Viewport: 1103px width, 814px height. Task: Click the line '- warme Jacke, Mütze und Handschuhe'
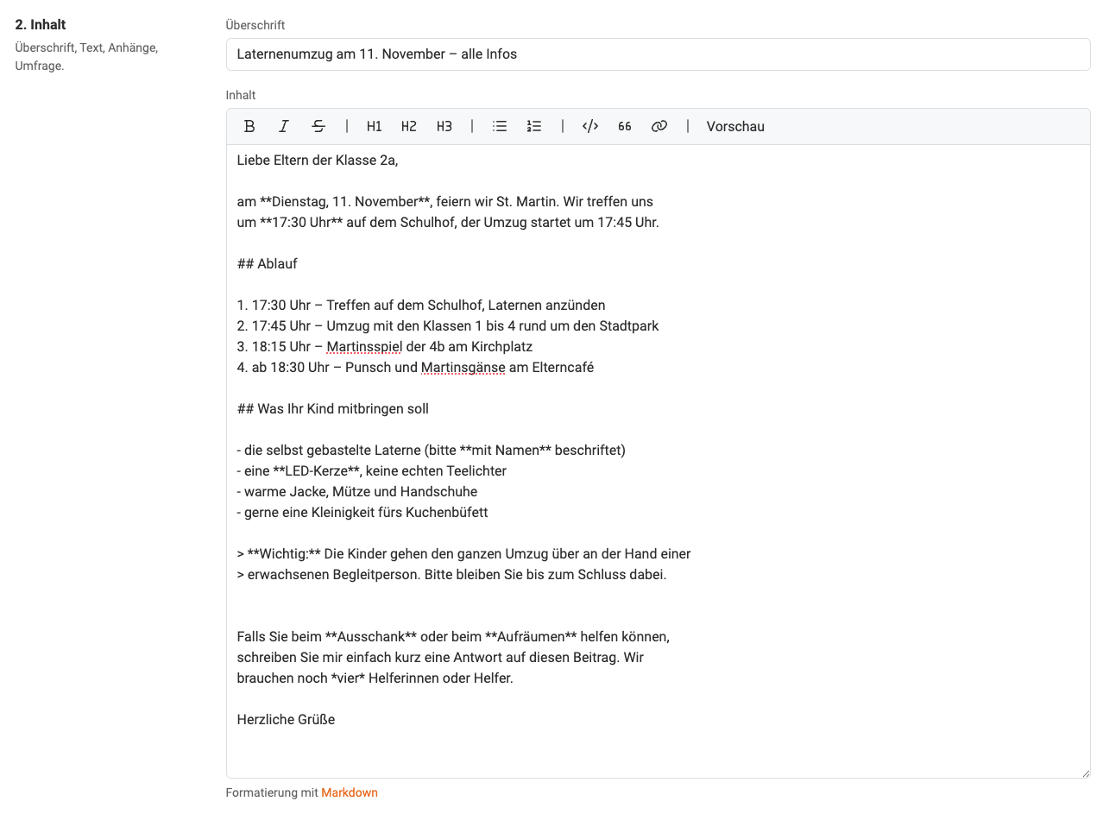click(356, 492)
